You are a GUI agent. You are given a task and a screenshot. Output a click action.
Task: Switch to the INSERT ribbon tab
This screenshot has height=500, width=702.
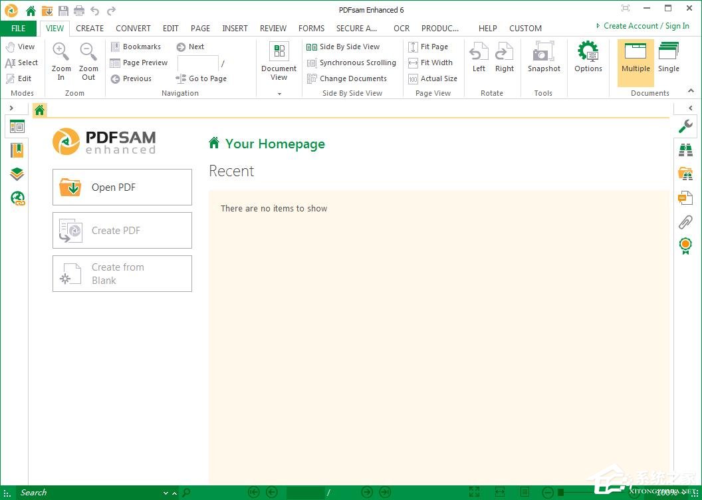[x=235, y=28]
